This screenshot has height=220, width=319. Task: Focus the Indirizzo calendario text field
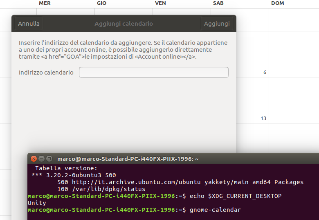[153, 73]
